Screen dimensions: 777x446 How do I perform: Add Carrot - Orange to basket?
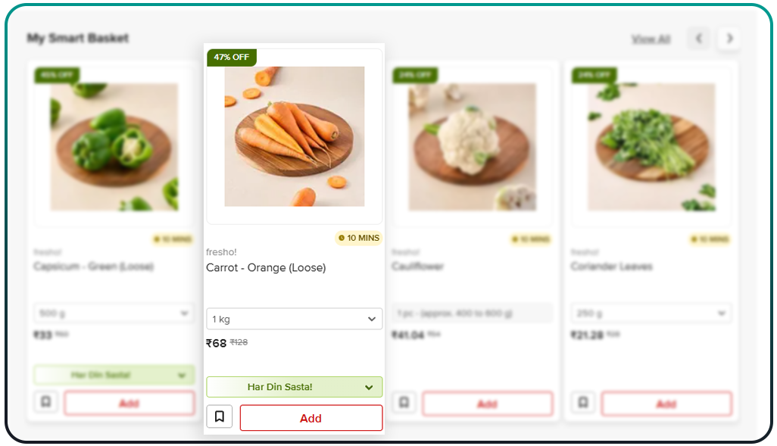click(x=310, y=418)
